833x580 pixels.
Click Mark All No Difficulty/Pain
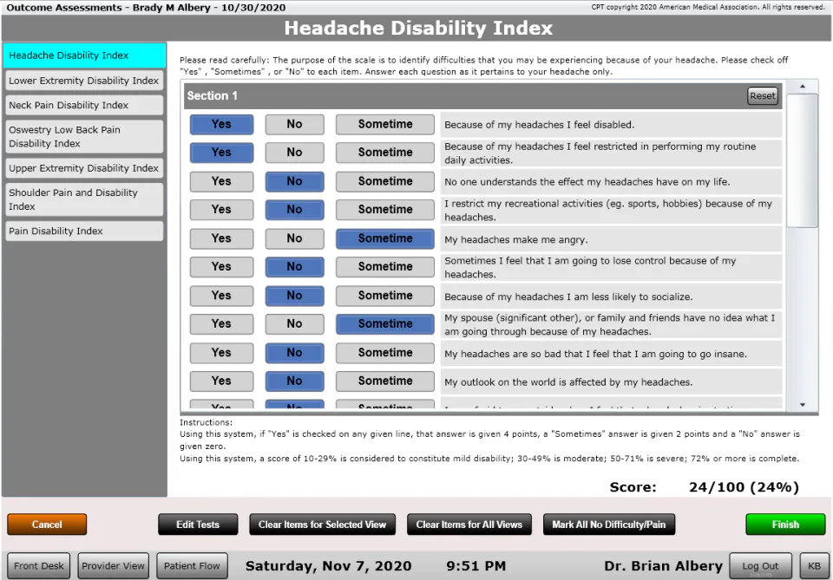(x=609, y=525)
